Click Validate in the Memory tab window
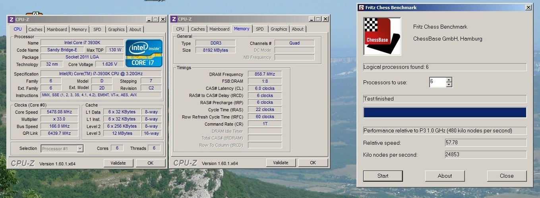Screen dimensions: 540x198 tap(281, 163)
